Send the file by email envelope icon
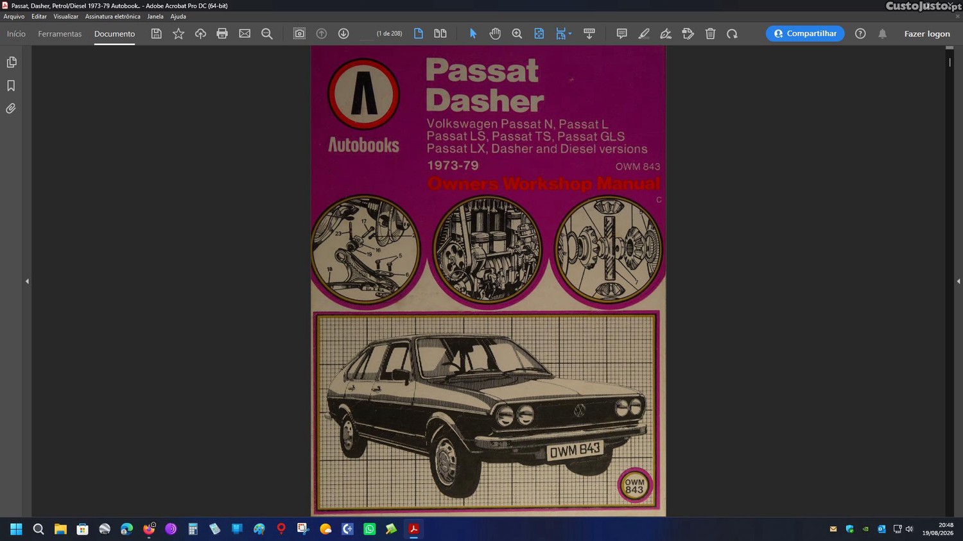Viewport: 963px width, 541px height. point(245,33)
